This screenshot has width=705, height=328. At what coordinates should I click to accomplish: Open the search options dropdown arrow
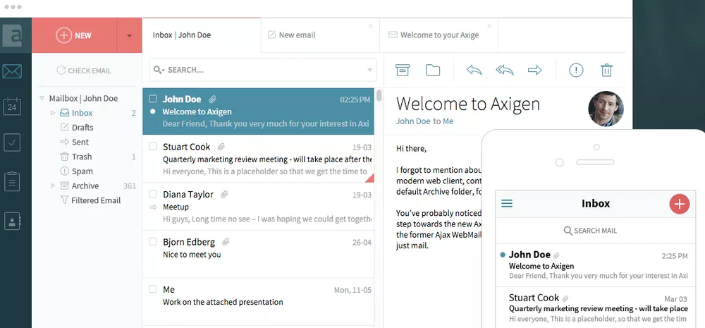pyautogui.click(x=370, y=70)
